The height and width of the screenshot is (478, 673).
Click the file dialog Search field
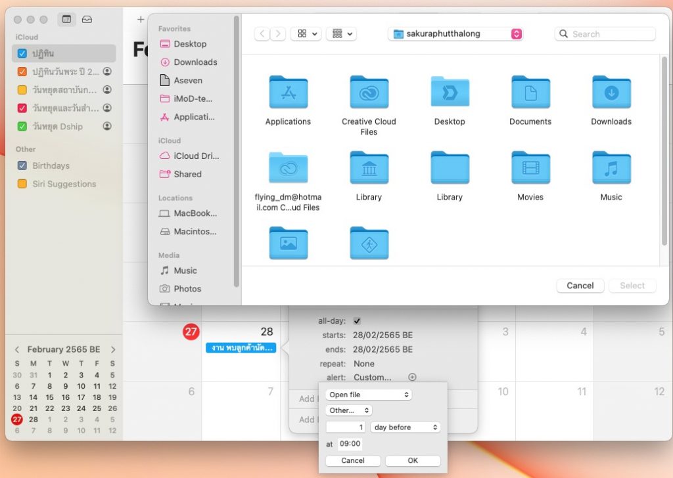pos(605,34)
